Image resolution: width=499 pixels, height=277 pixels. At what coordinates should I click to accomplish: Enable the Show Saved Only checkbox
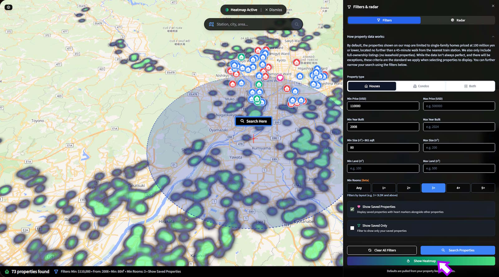(352, 228)
